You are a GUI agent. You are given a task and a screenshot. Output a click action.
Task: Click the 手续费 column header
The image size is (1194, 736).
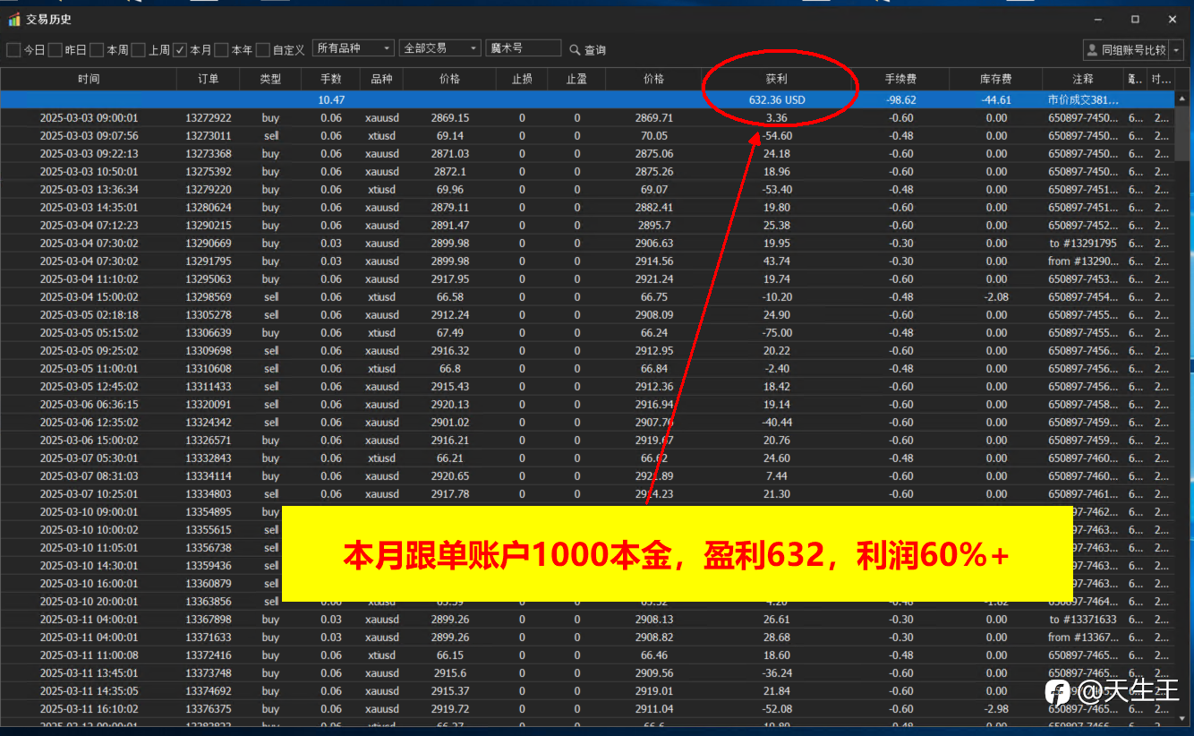[x=900, y=79]
